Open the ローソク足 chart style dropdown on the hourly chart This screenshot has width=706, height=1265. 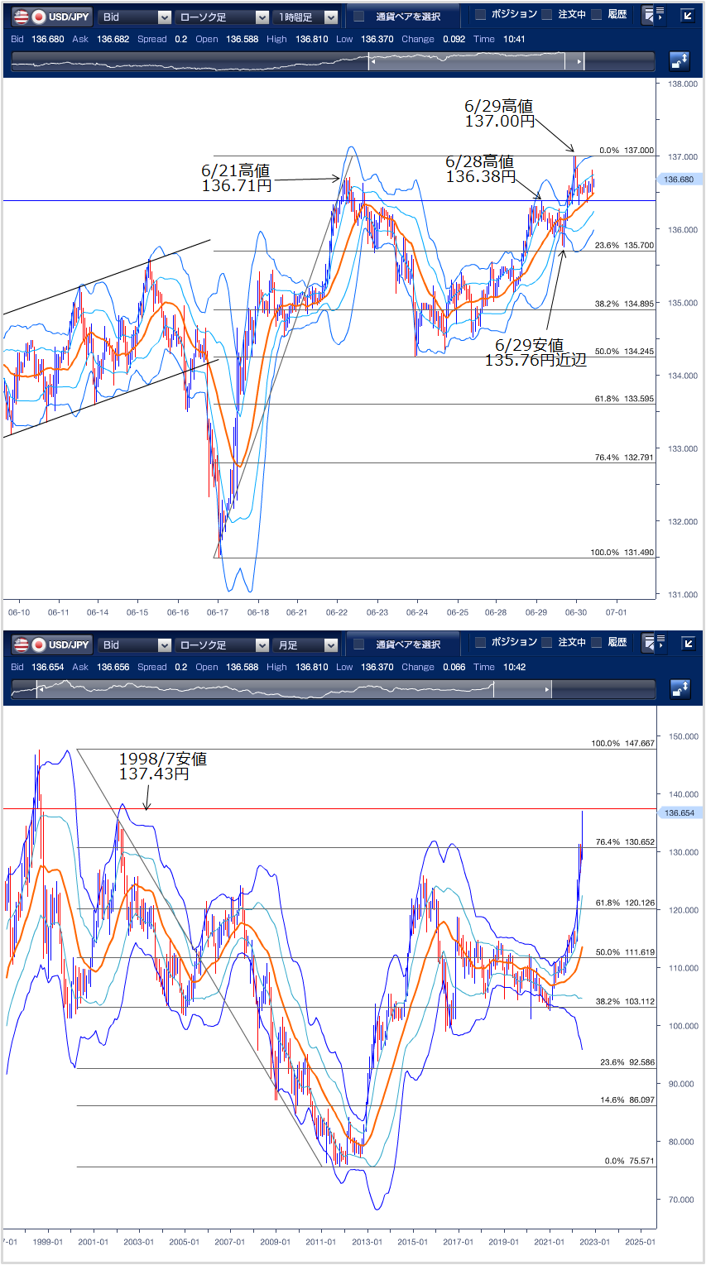coord(222,17)
